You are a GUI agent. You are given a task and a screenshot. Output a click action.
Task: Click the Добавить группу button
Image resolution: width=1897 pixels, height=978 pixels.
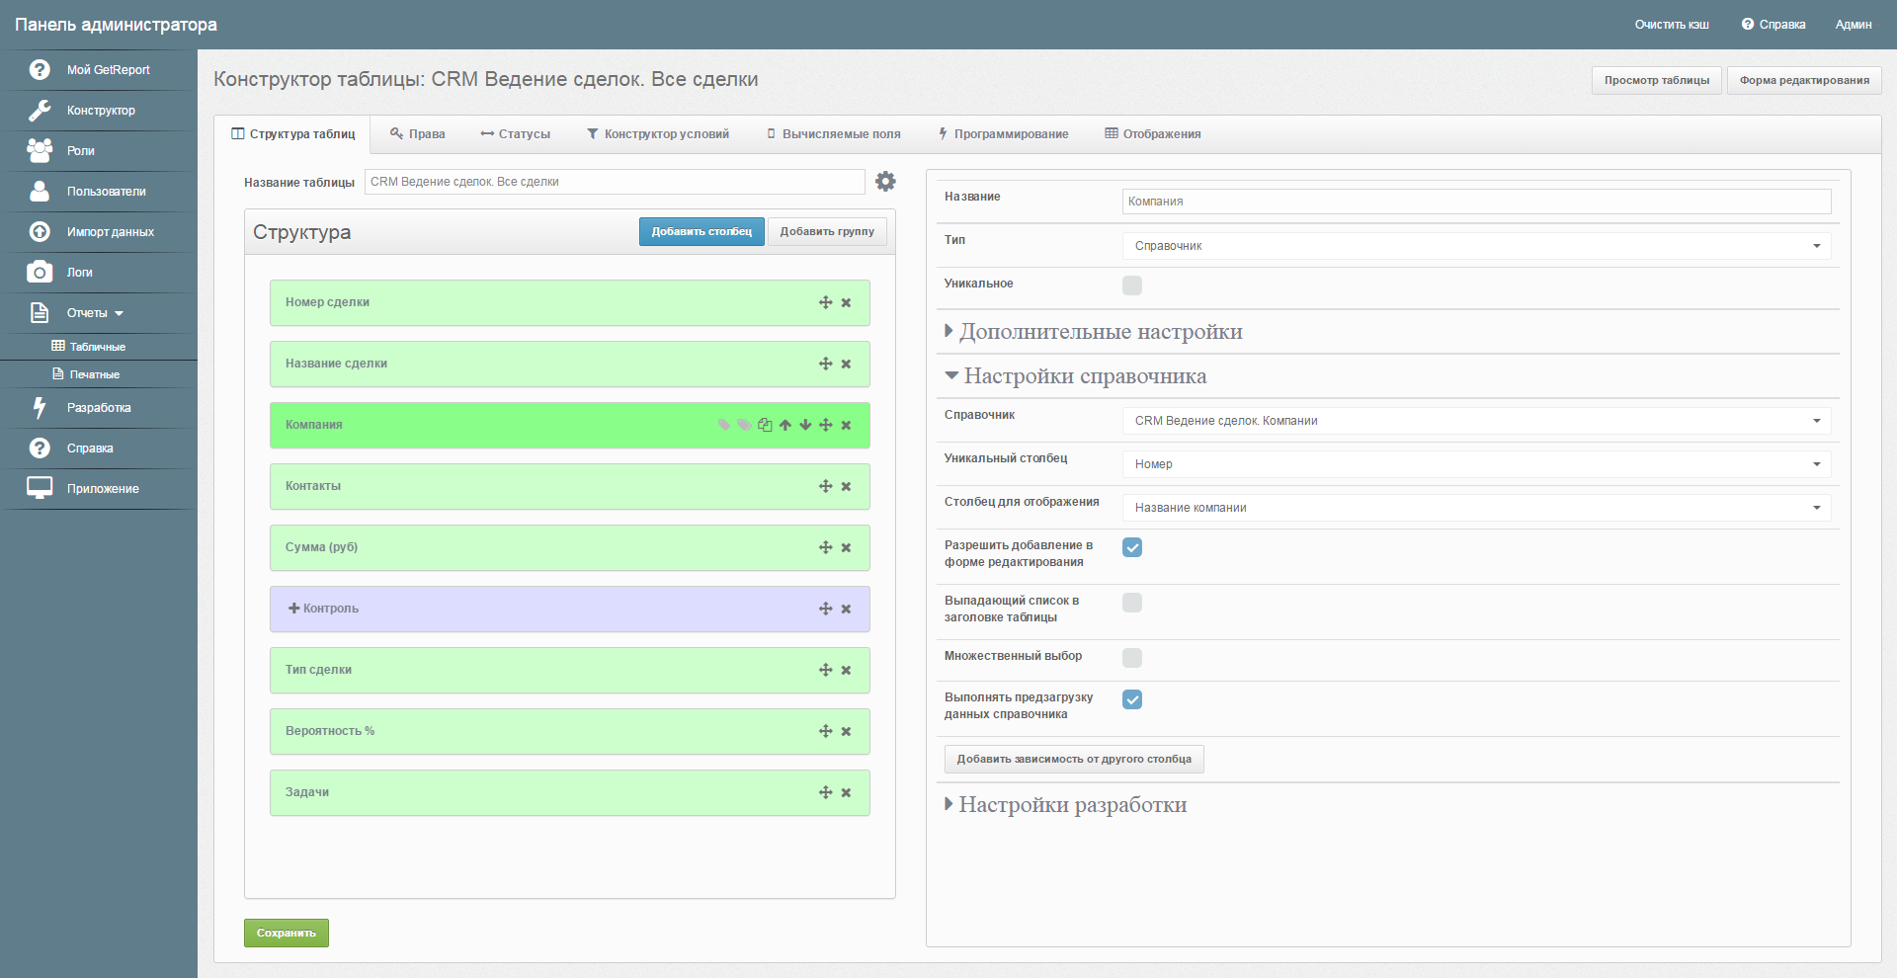(x=827, y=232)
